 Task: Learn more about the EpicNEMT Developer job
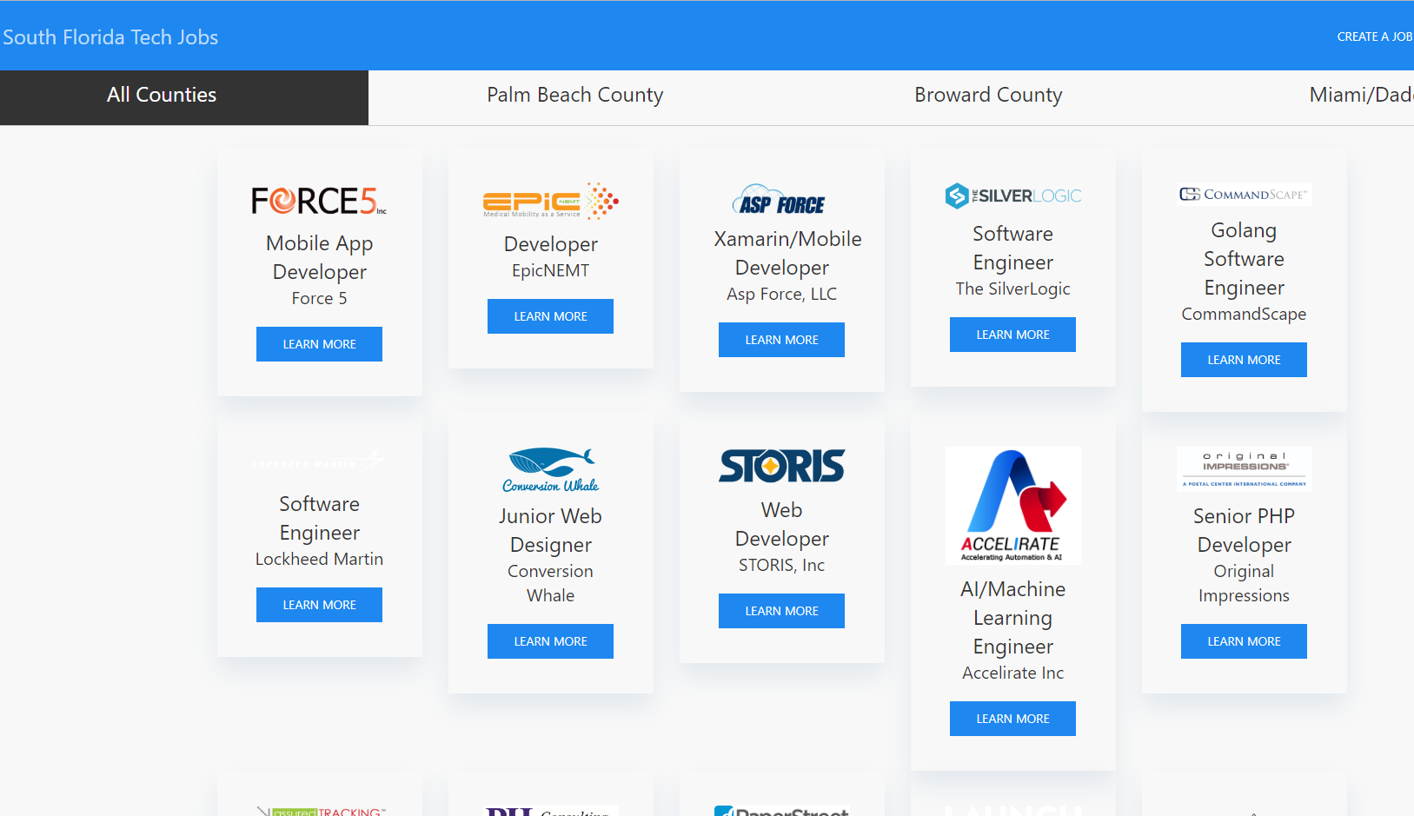[x=550, y=316]
